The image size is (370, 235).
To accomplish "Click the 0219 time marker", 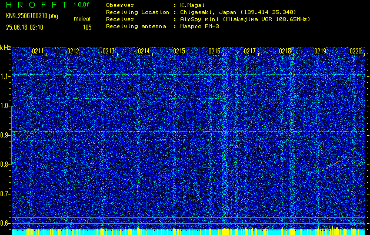I will pos(320,51).
